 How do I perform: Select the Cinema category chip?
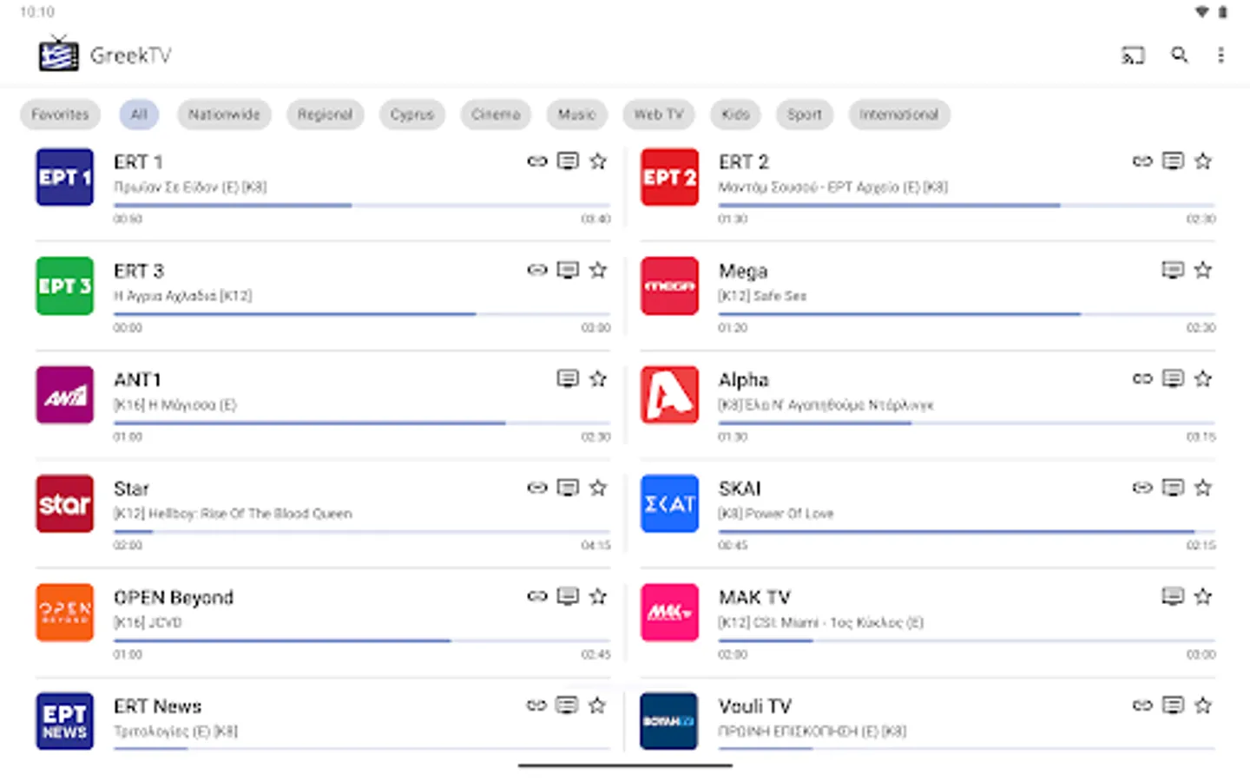tap(495, 114)
